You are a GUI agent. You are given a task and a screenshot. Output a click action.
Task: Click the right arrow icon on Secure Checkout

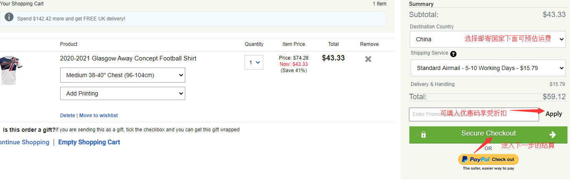pyautogui.click(x=552, y=135)
